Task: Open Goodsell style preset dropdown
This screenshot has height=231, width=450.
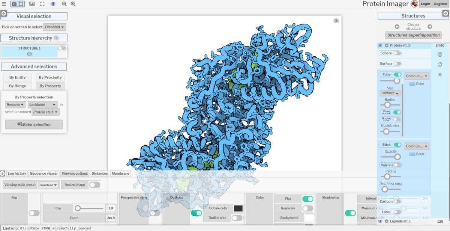Action: click(49, 185)
